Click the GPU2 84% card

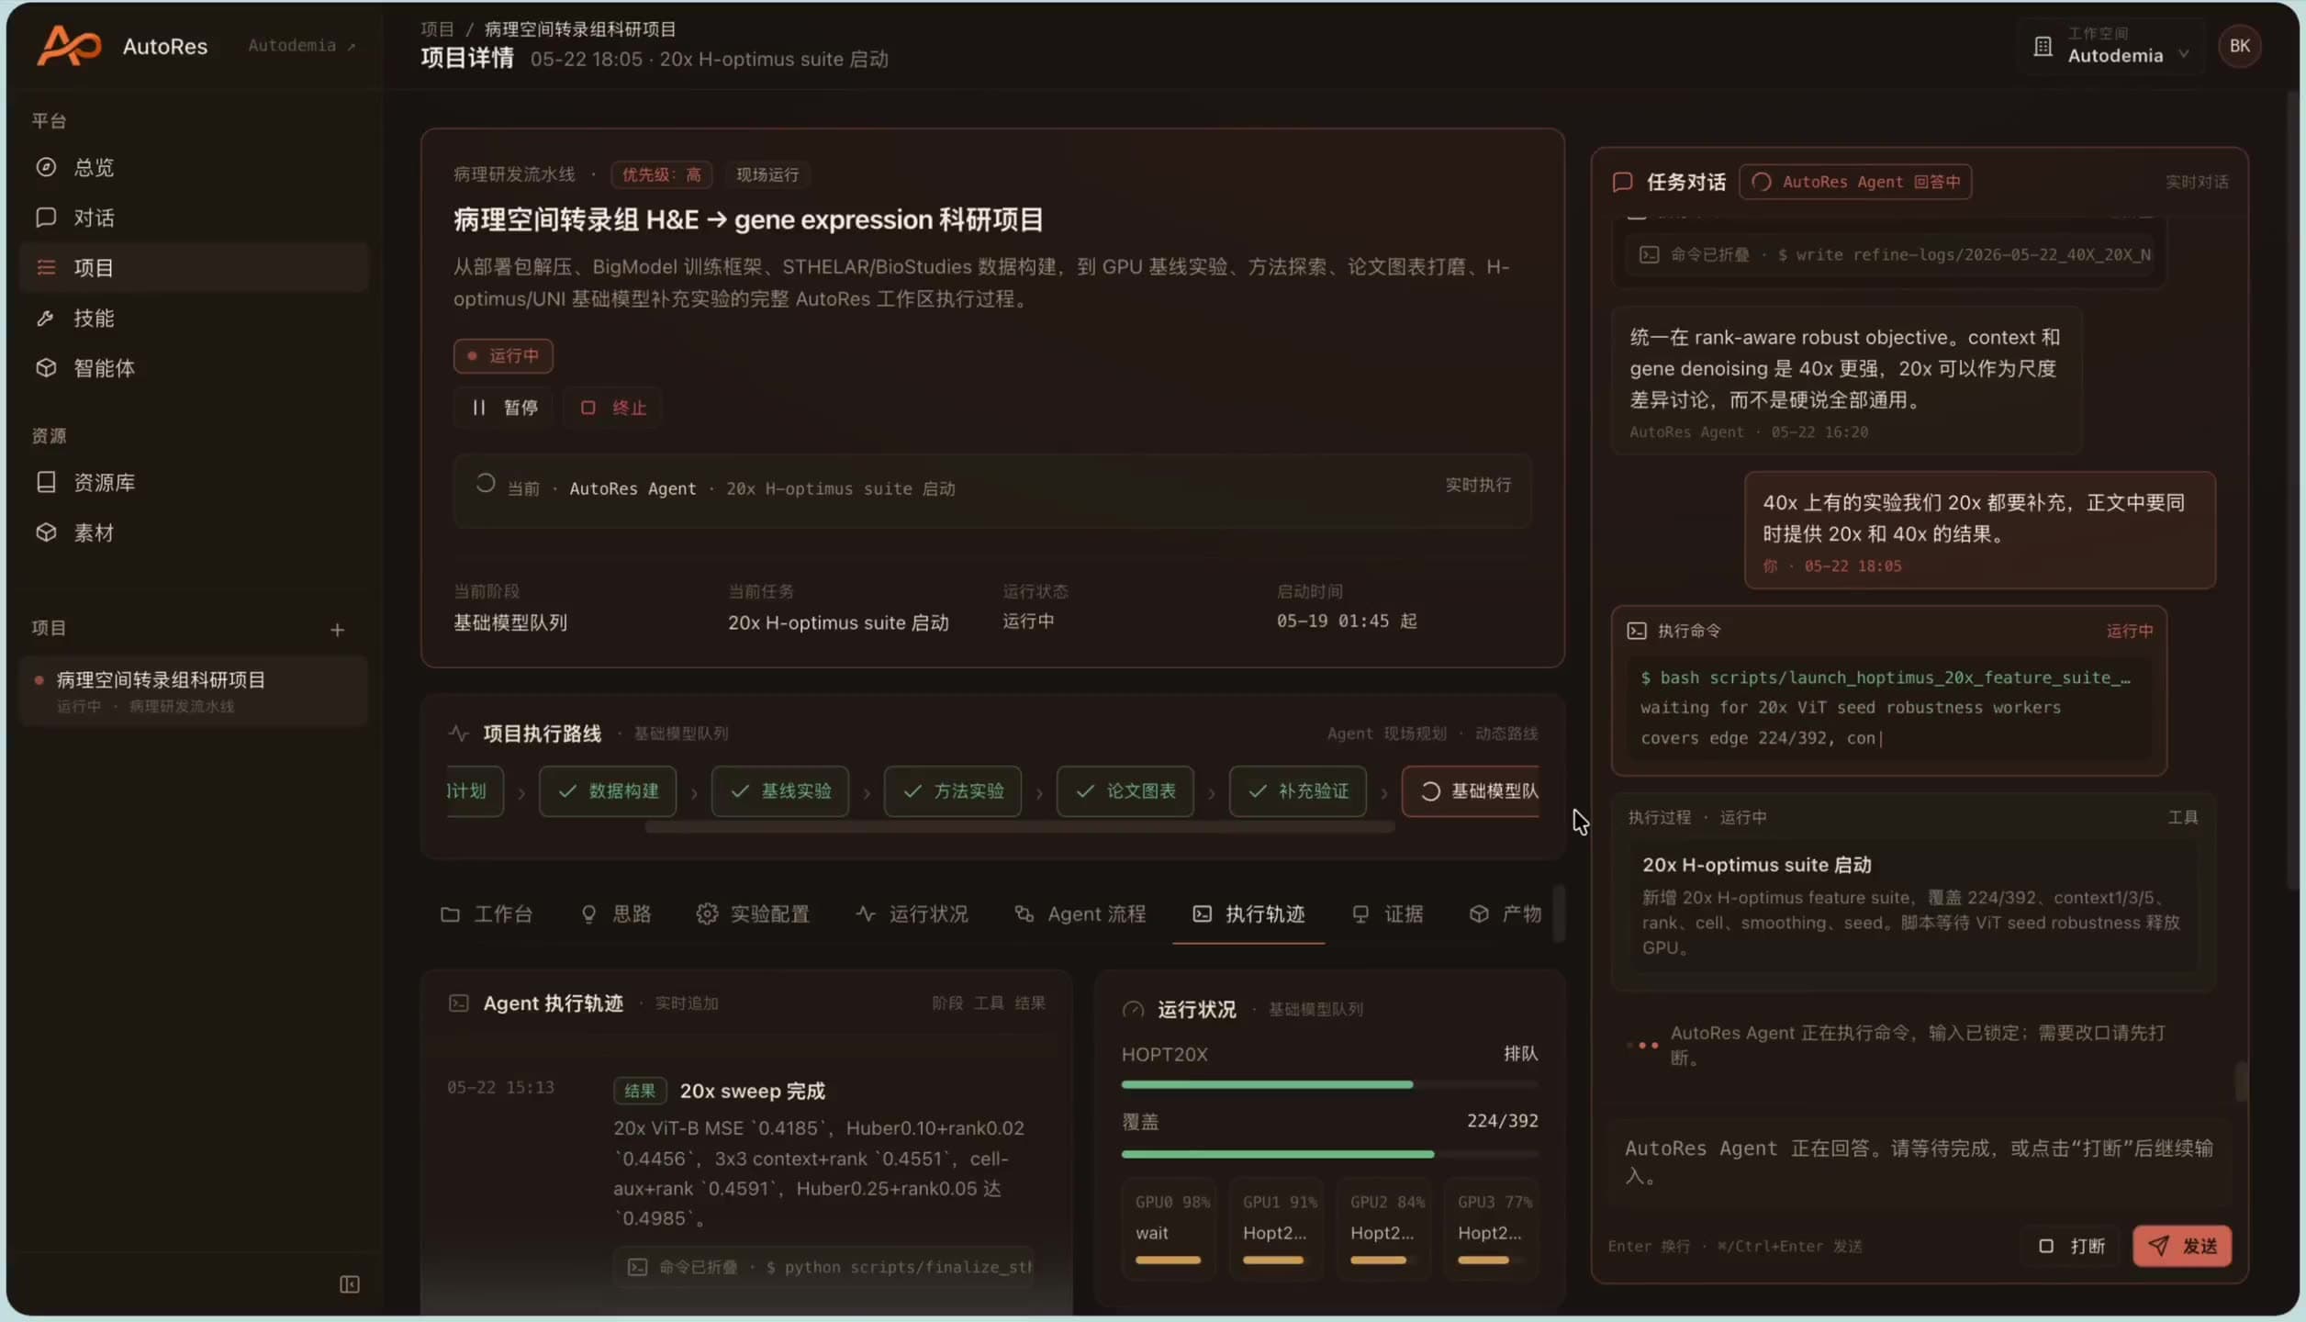(x=1383, y=1228)
